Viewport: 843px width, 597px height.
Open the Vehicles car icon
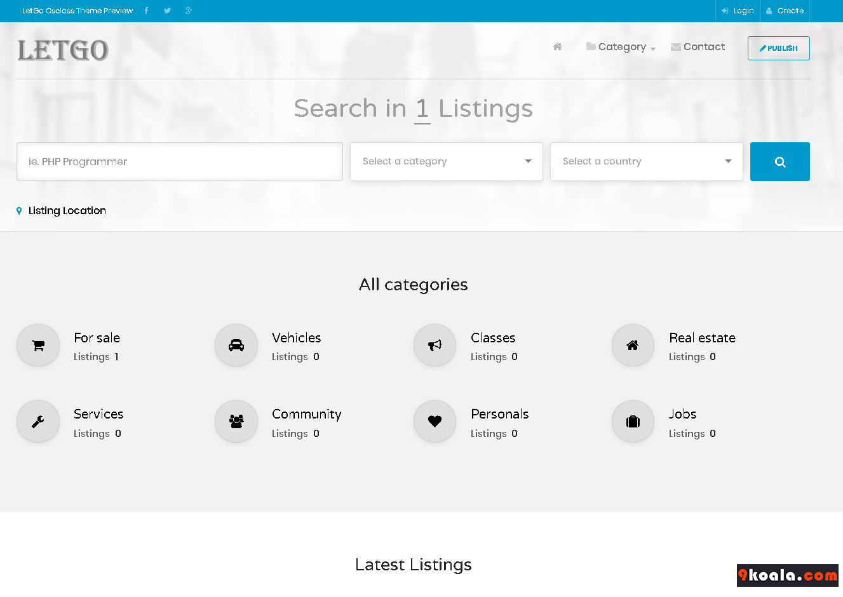click(236, 345)
